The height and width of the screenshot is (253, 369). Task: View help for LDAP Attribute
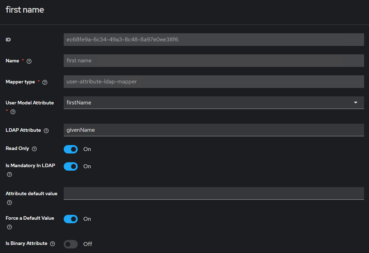[x=46, y=130]
